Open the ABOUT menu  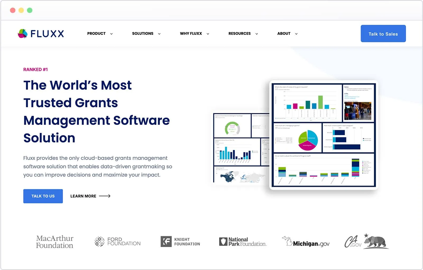click(x=284, y=34)
